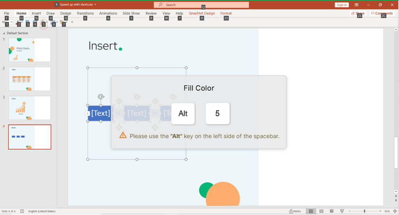Collapse the Default Section triangle

tap(4, 33)
